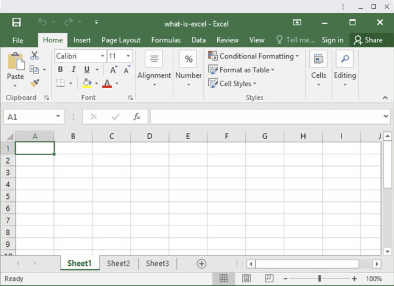Image resolution: width=394 pixels, height=286 pixels.
Task: Click the Borders icon
Action: pyautogui.click(x=60, y=83)
